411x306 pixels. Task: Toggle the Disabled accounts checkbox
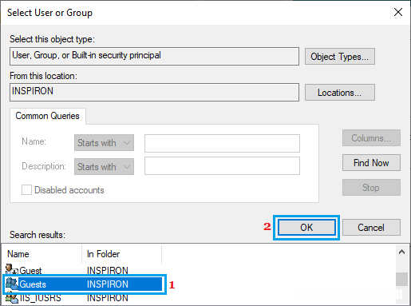point(26,190)
